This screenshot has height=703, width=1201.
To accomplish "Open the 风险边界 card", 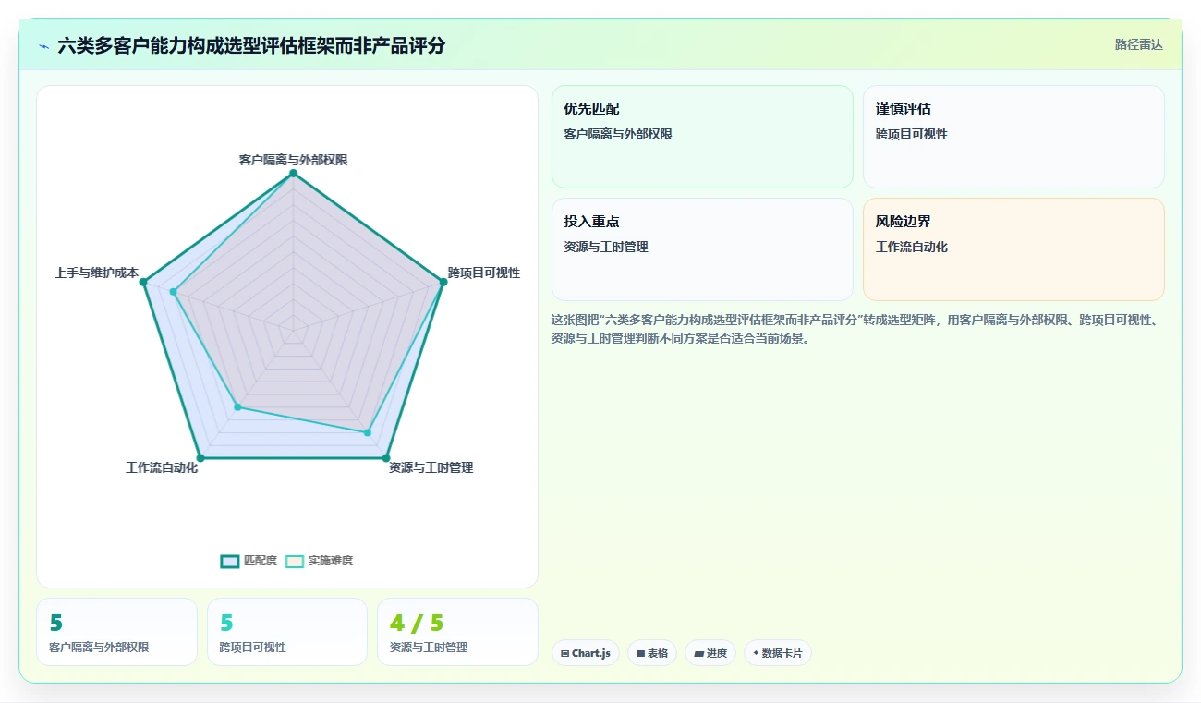I will [1013, 249].
